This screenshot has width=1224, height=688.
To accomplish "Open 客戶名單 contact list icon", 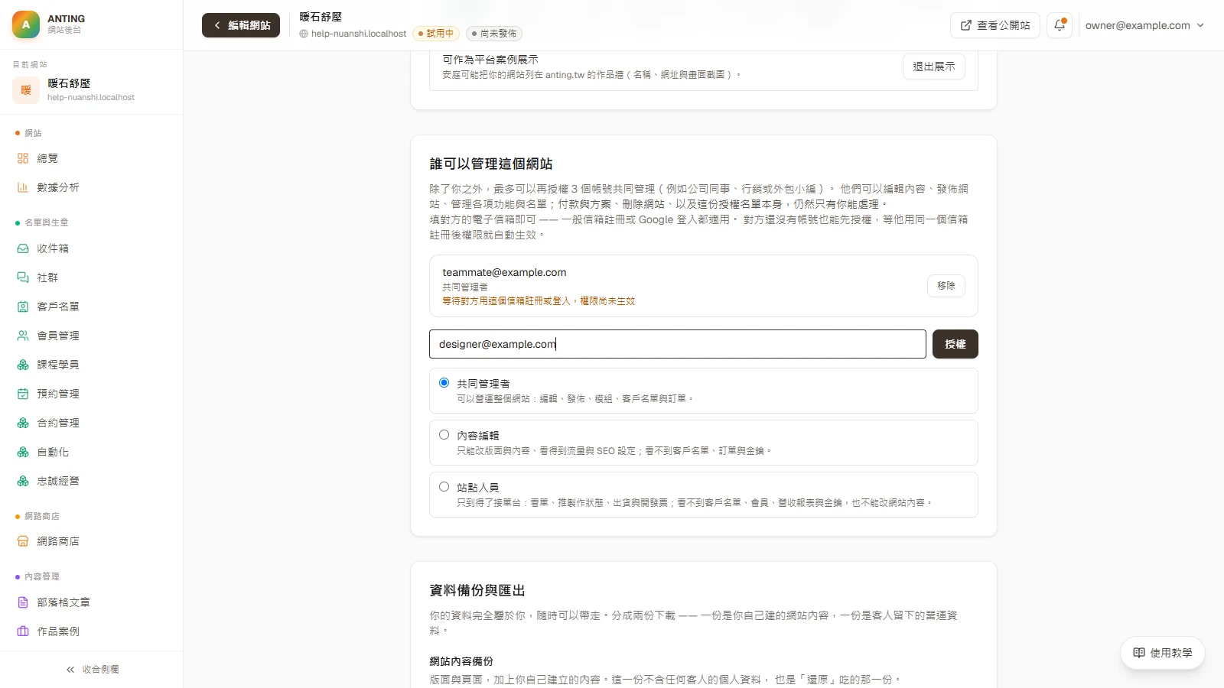I will (23, 307).
